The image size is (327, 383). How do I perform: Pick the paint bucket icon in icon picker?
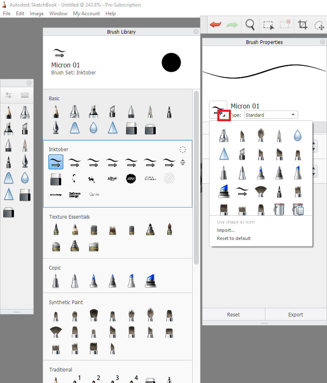[279, 209]
